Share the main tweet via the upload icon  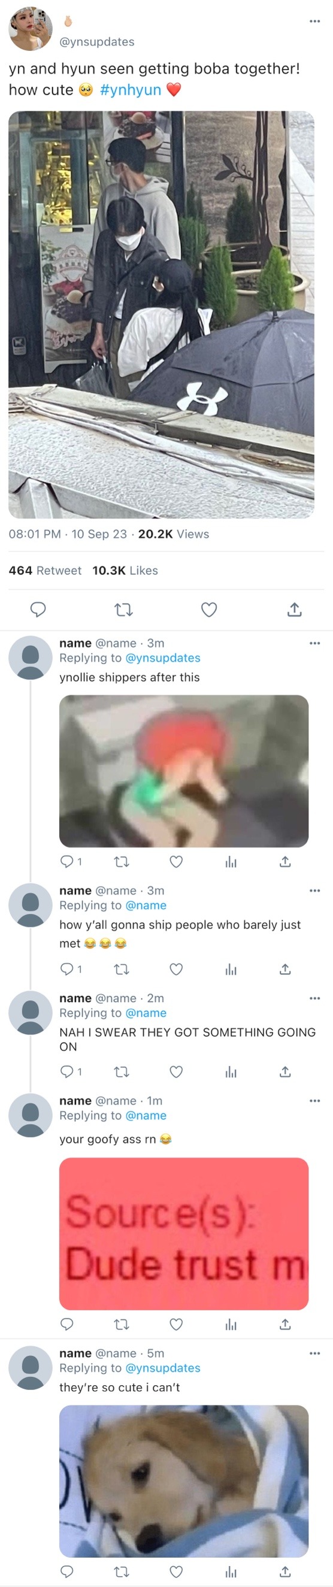point(295,609)
